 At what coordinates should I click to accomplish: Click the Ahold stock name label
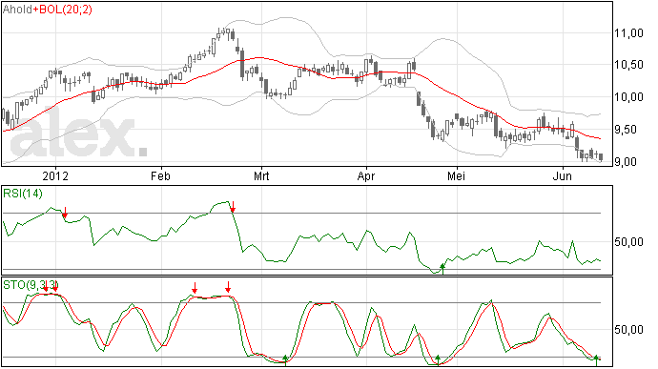(x=17, y=10)
